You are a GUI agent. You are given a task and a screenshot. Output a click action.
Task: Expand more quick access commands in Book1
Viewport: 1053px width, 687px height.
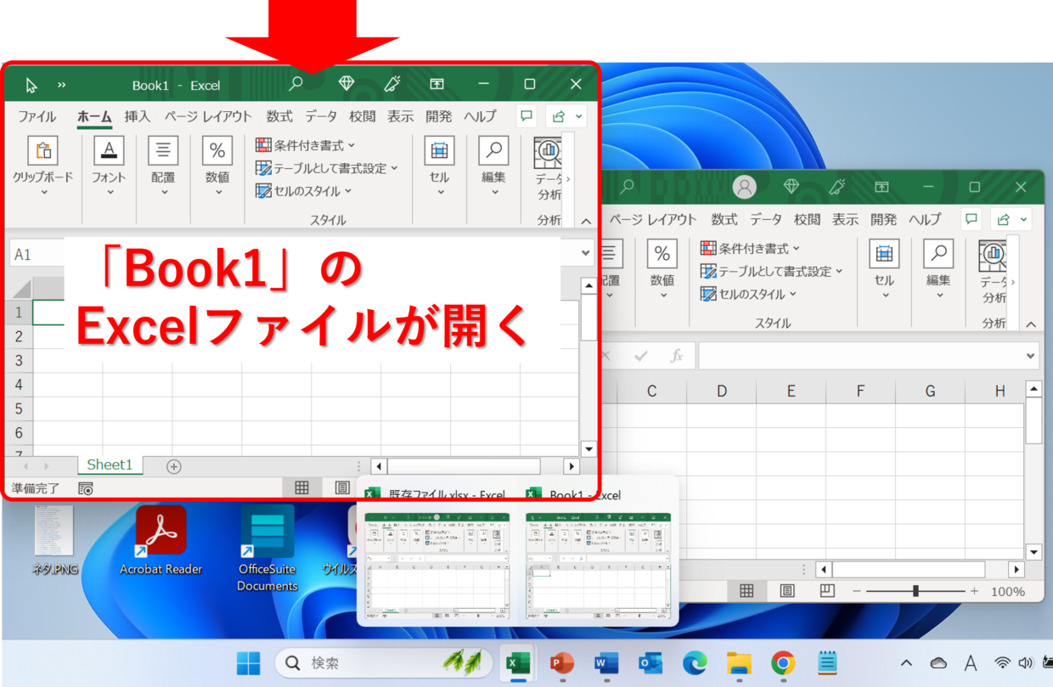click(x=61, y=85)
